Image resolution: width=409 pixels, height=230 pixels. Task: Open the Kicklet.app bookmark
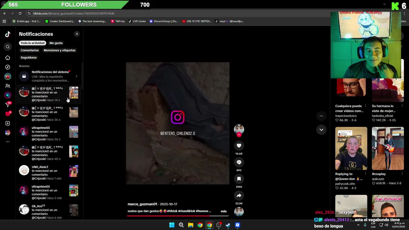point(26,21)
